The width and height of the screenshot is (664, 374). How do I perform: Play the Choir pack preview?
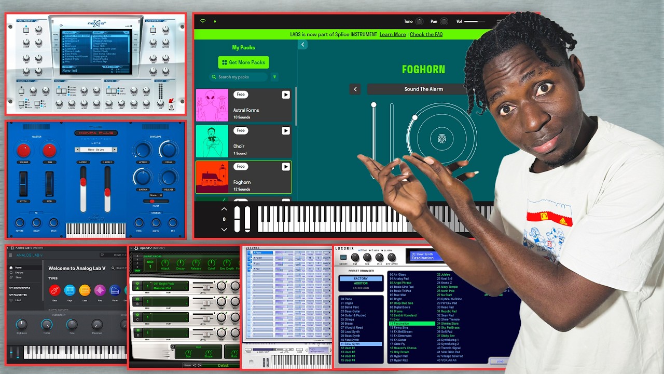pos(286,131)
